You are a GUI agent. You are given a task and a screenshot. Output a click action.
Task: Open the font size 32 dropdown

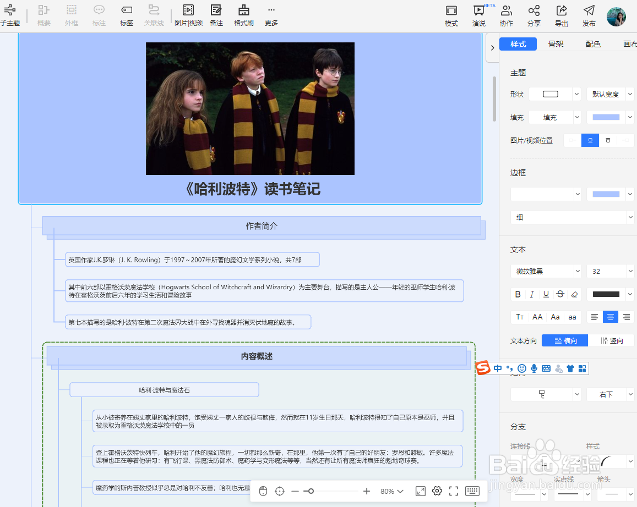610,271
